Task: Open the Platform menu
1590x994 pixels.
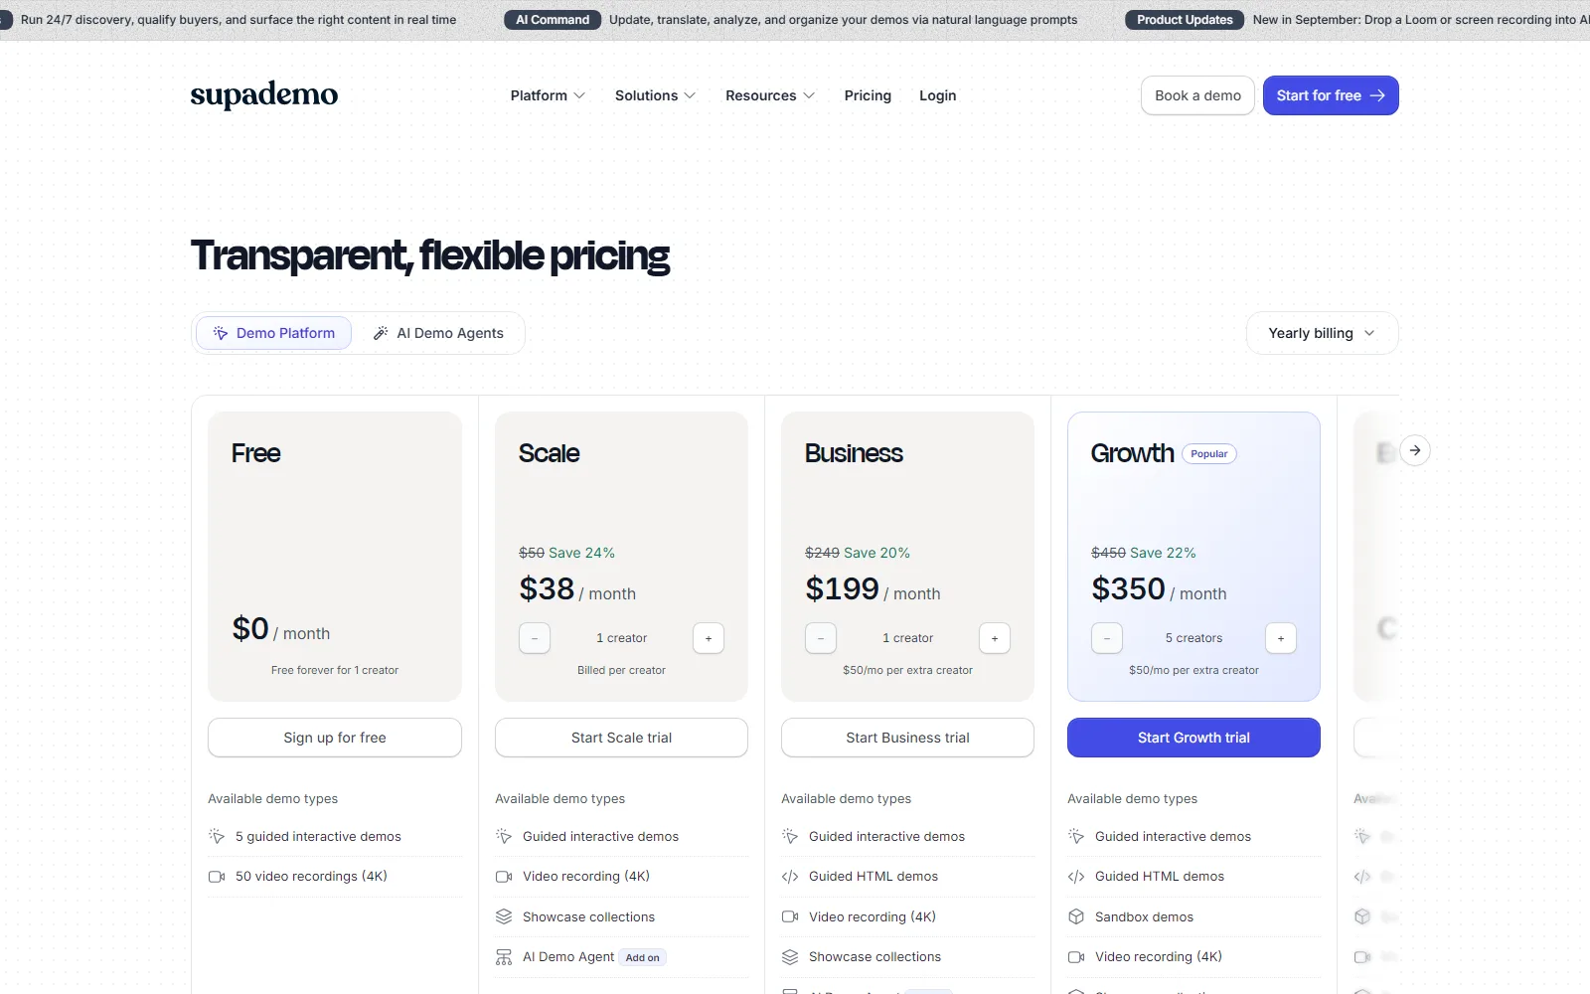Action: 548,95
